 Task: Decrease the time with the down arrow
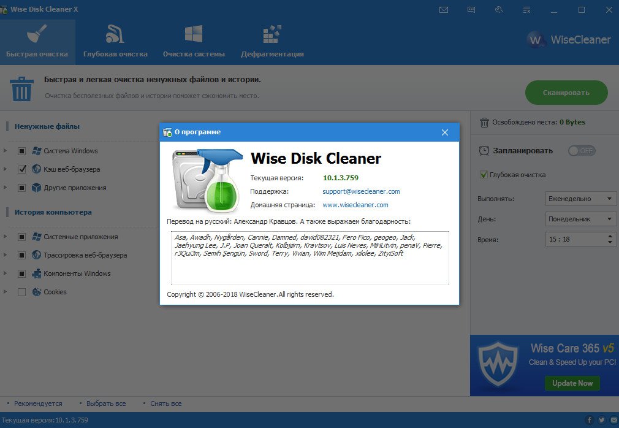(610, 242)
